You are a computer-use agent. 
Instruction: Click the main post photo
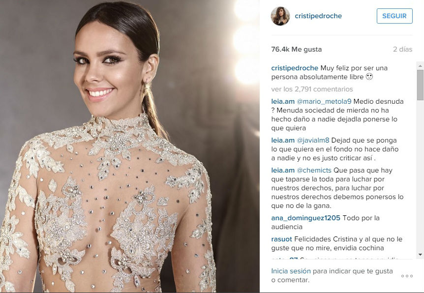(130, 146)
